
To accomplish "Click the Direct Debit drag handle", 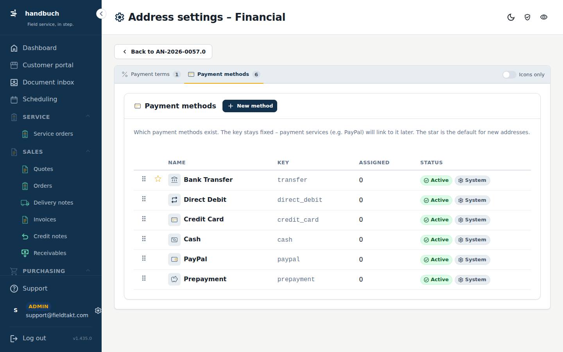I will point(144,199).
